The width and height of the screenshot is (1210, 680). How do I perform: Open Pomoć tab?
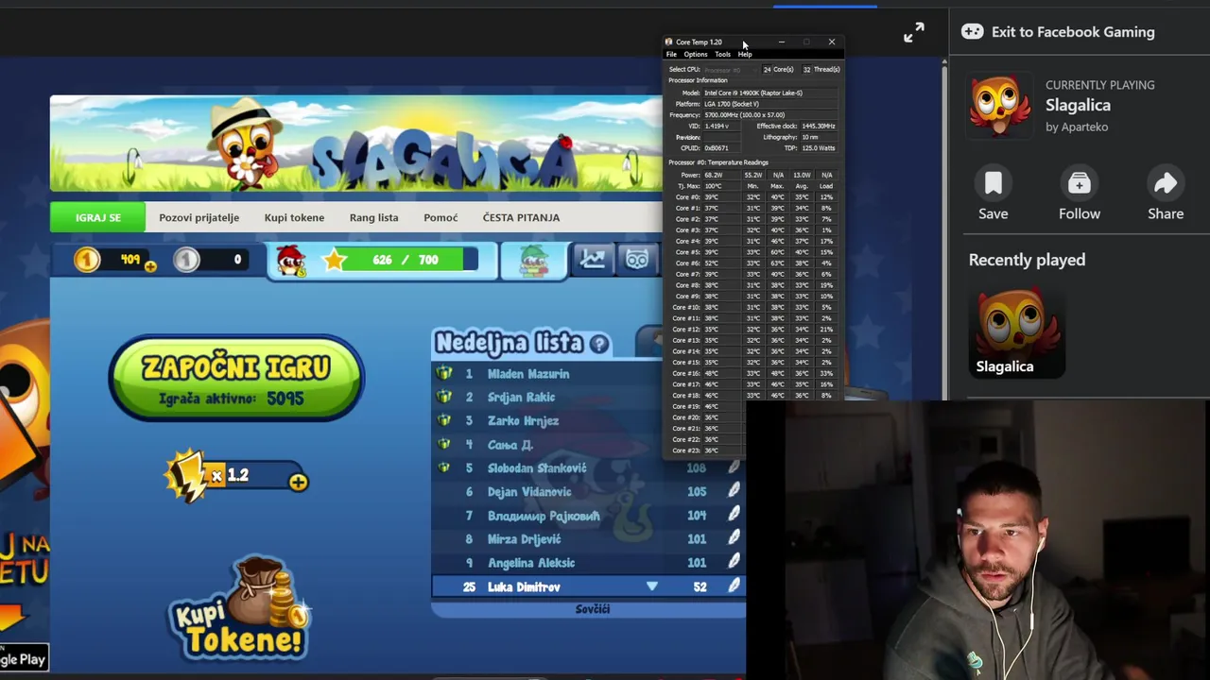coord(441,217)
